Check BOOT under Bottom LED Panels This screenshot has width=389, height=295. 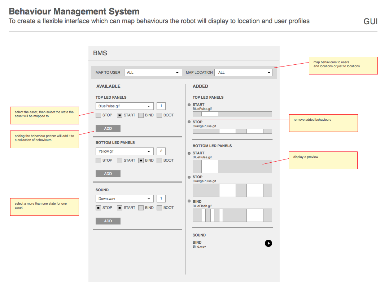coord(159,161)
